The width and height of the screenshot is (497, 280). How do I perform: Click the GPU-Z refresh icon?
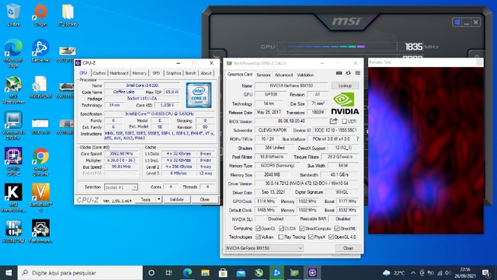click(348, 73)
